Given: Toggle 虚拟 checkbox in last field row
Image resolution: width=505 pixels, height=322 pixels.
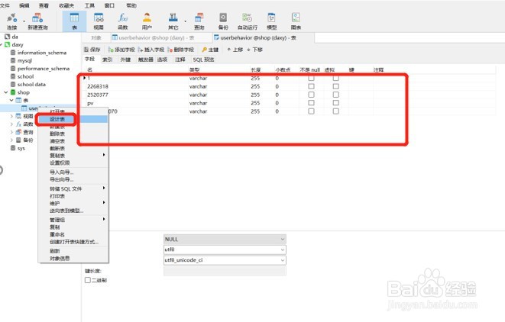Looking at the screenshot, I should click(336, 111).
